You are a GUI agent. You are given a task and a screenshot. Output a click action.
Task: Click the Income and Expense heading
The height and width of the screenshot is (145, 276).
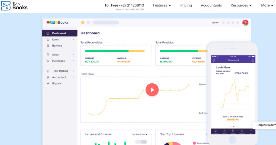[98, 134]
